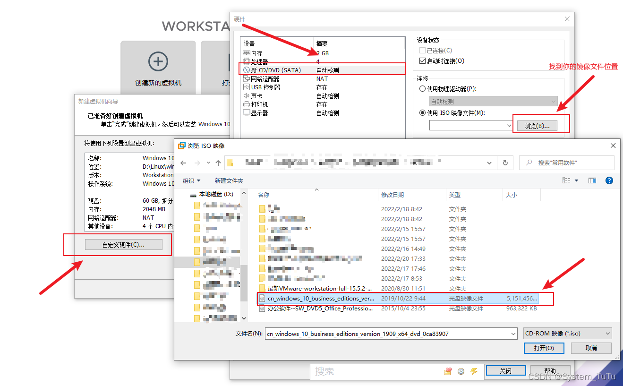Open the 自动检测 physical drive dropdown
The width and height of the screenshot is (623, 386).
point(494,102)
